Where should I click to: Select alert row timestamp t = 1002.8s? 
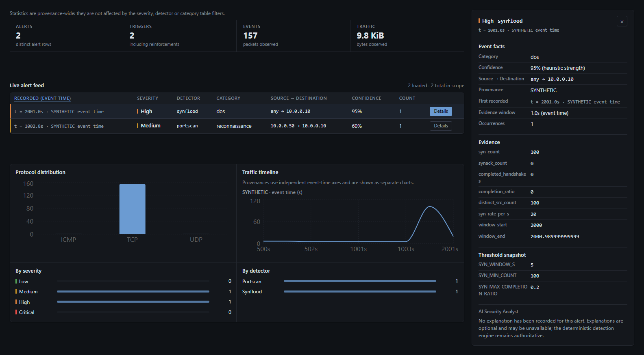(59, 126)
